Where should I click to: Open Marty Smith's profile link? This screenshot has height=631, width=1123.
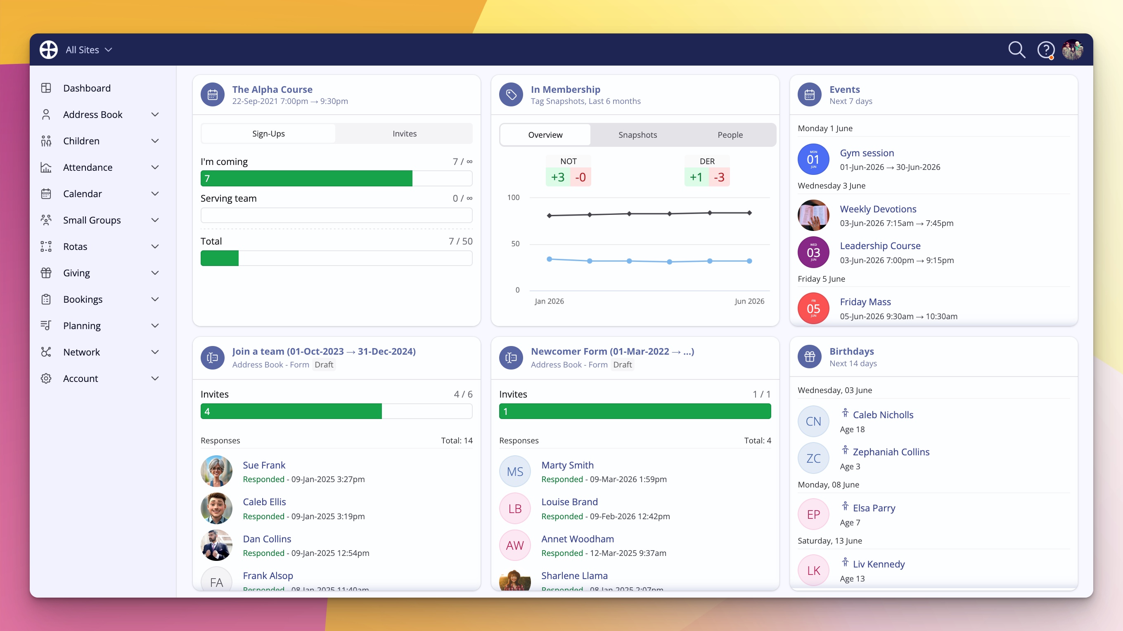(x=568, y=465)
